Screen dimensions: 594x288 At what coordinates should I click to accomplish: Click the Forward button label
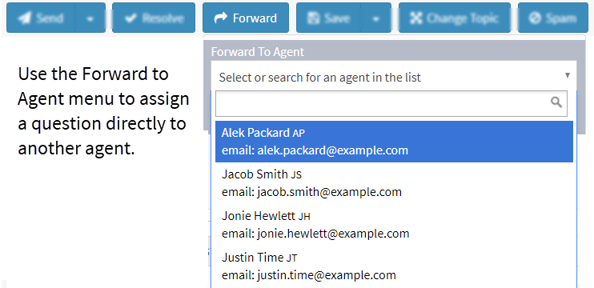pyautogui.click(x=255, y=18)
